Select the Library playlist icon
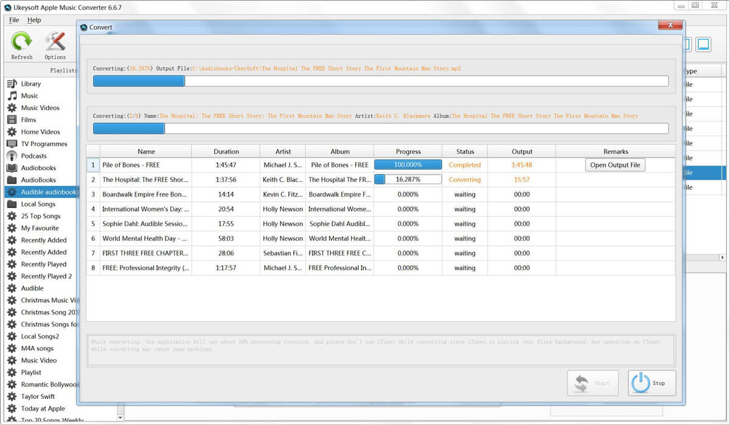730x425 pixels. 12,84
